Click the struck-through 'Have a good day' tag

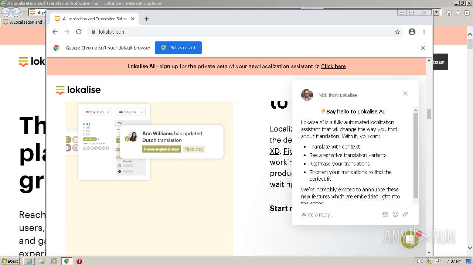(161, 149)
